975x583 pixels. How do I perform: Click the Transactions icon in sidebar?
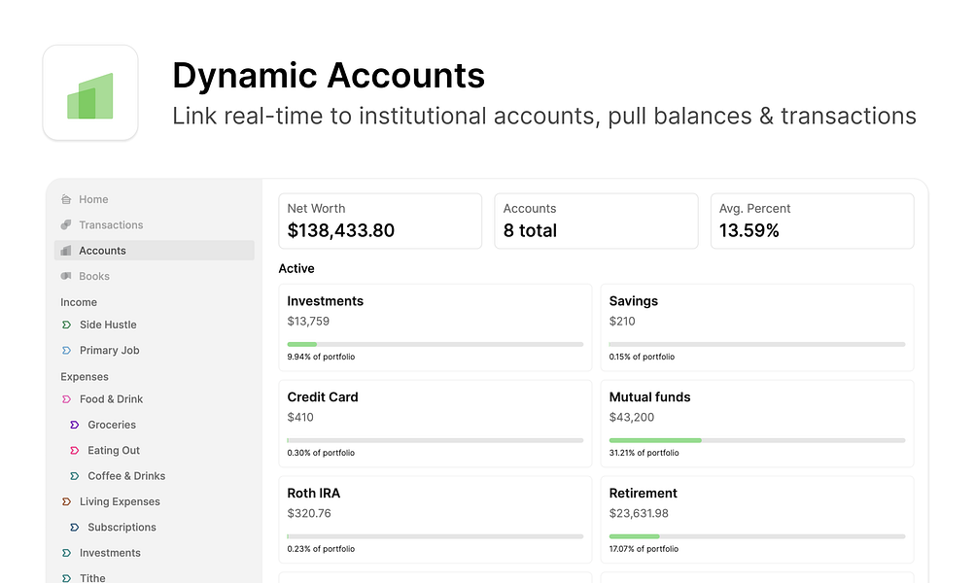click(66, 224)
